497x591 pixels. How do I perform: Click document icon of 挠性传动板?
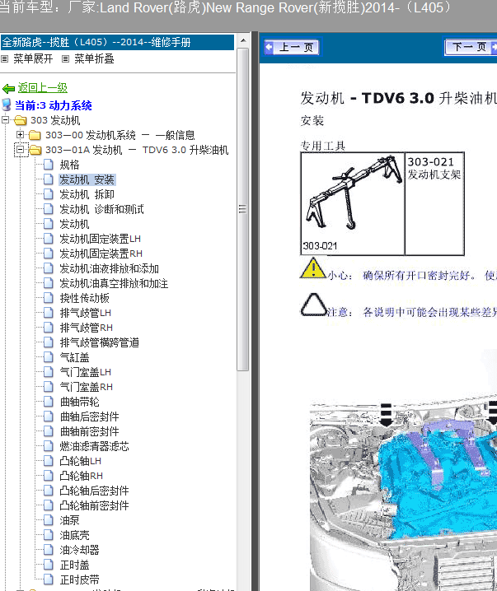[48, 298]
